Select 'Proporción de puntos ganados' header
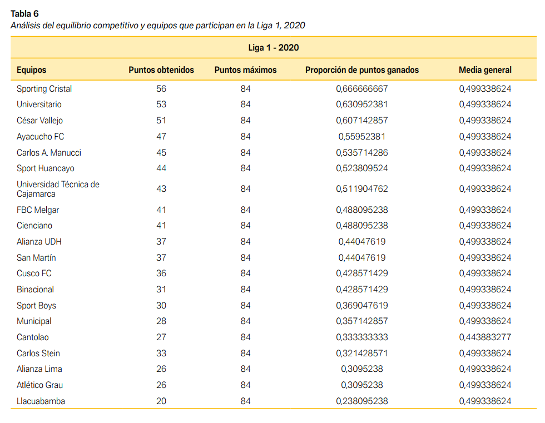This screenshot has height=423, width=545. point(362,70)
